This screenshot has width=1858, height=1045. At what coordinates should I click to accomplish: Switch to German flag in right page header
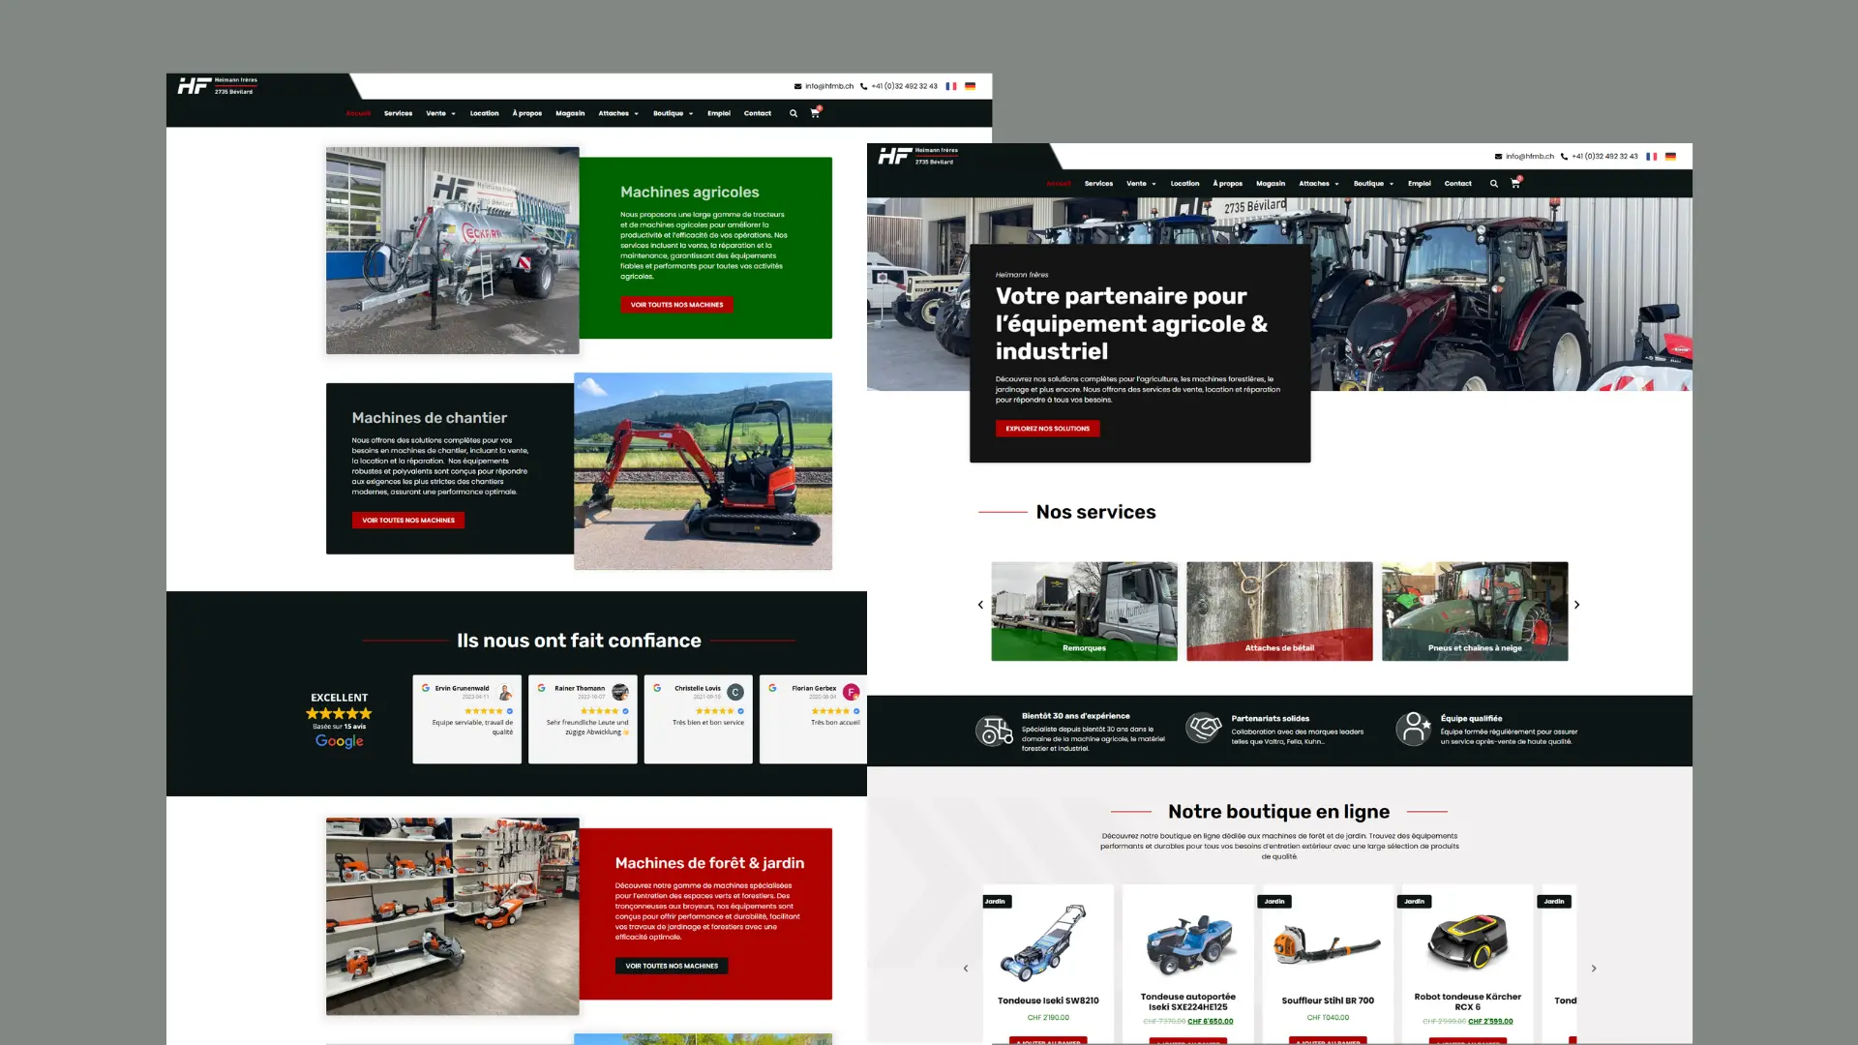click(x=1670, y=156)
